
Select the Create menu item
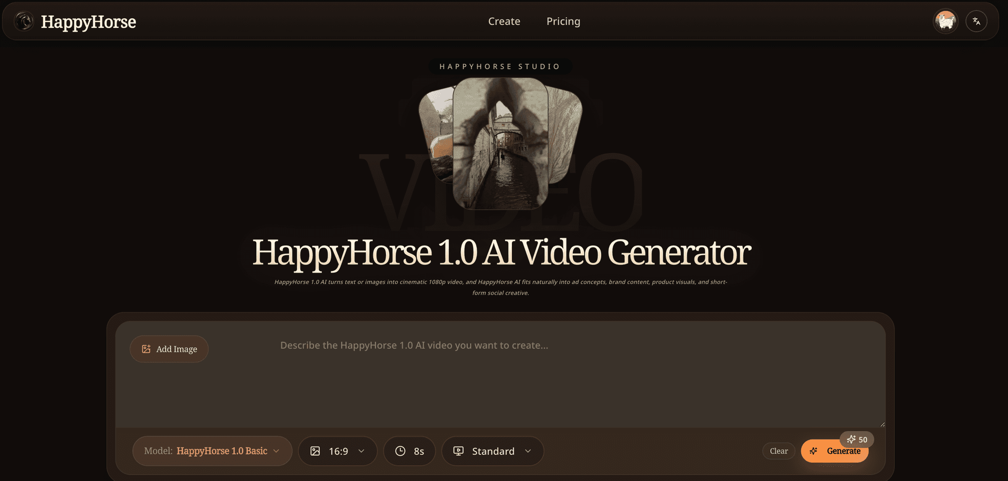tap(504, 21)
